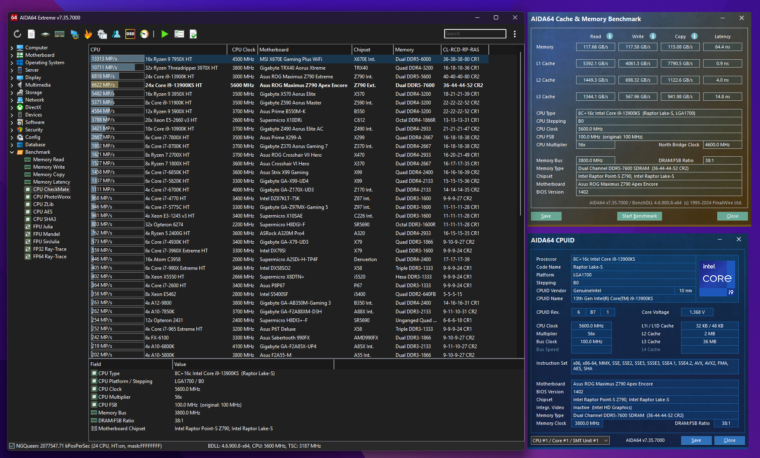The height and width of the screenshot is (458, 760).
Task: Click the 6622 MP/s highlighted score bar
Action: (x=117, y=85)
